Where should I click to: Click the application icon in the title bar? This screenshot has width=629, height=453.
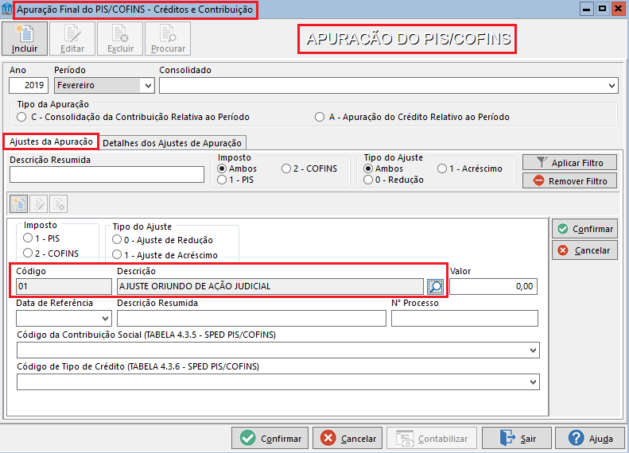pos(6,9)
